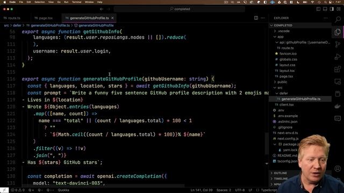344x193 pixels.
Task: Go back with the navigation arrow
Action: coord(102,9)
